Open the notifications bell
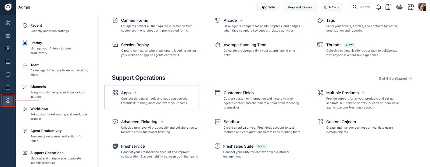This screenshot has height=167, width=430. click(379, 7)
